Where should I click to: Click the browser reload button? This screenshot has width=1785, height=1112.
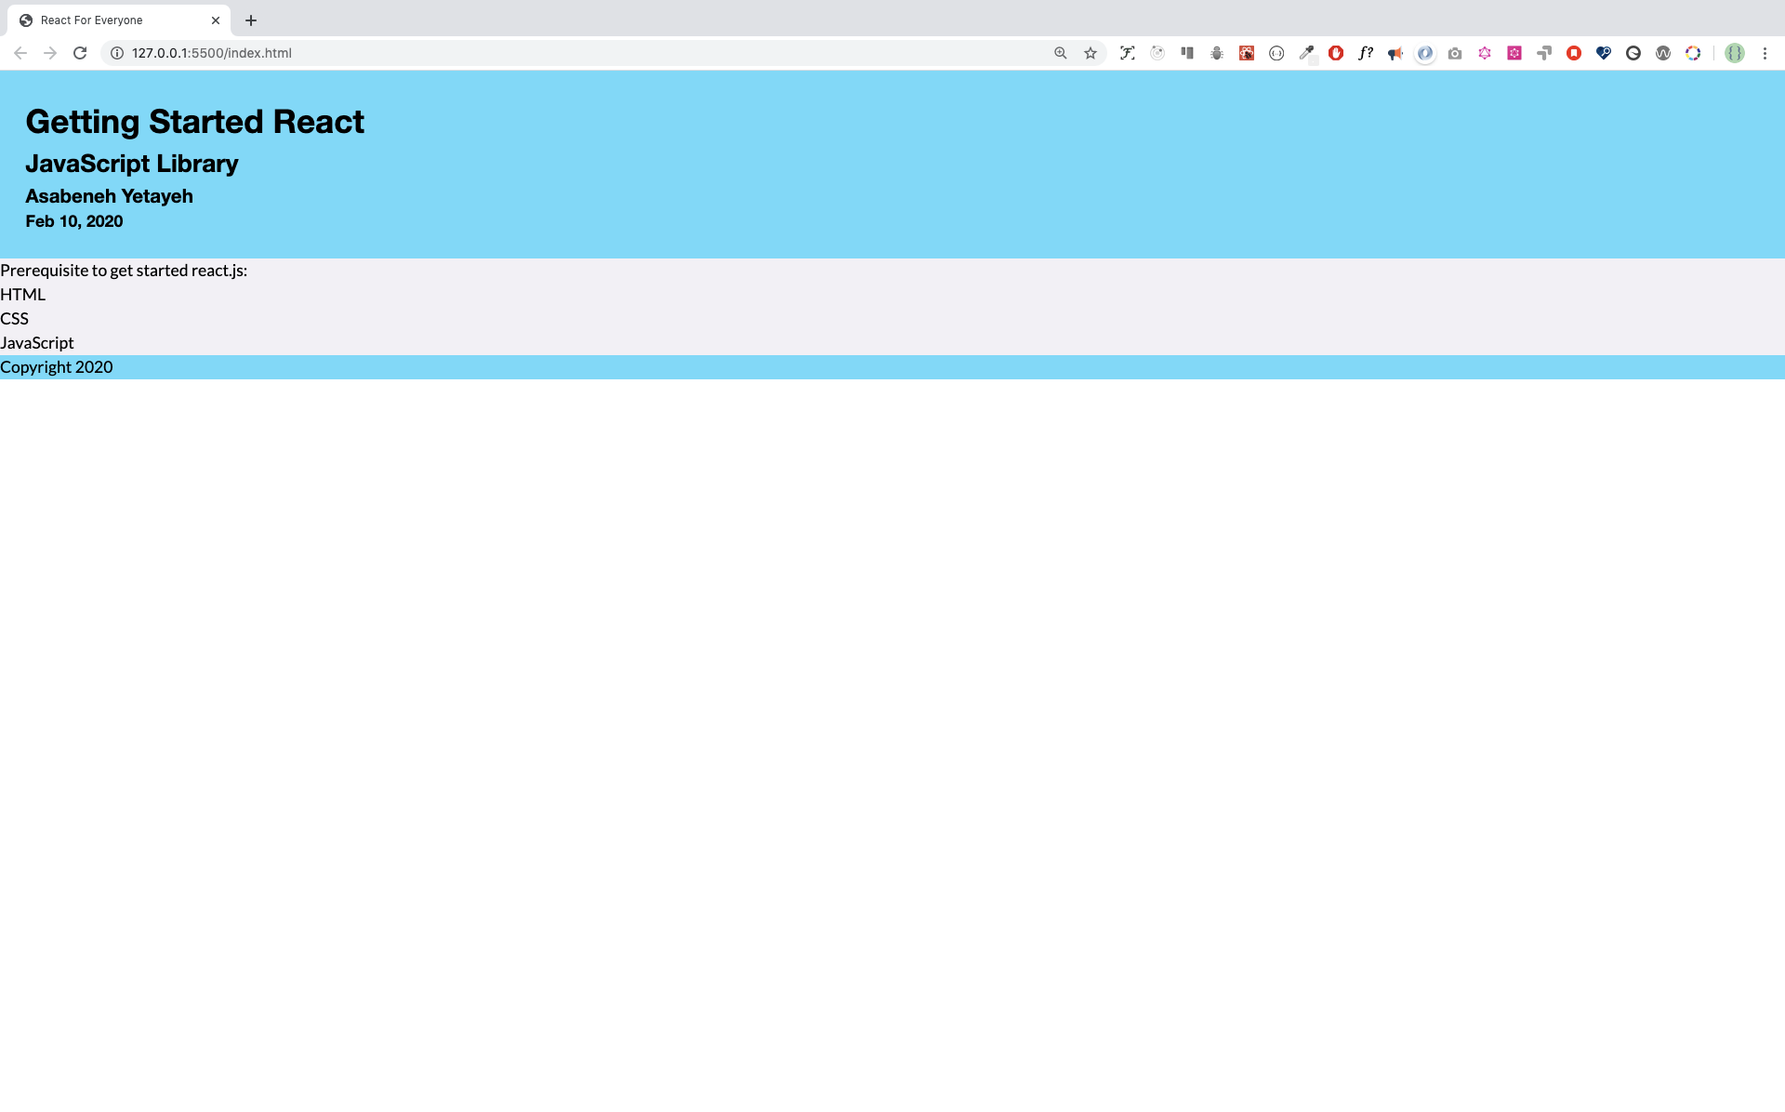[x=80, y=53]
